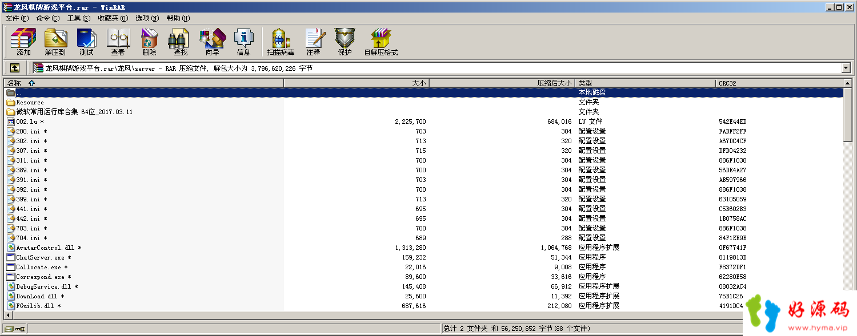Select the '..' parent directory row

tap(423, 92)
